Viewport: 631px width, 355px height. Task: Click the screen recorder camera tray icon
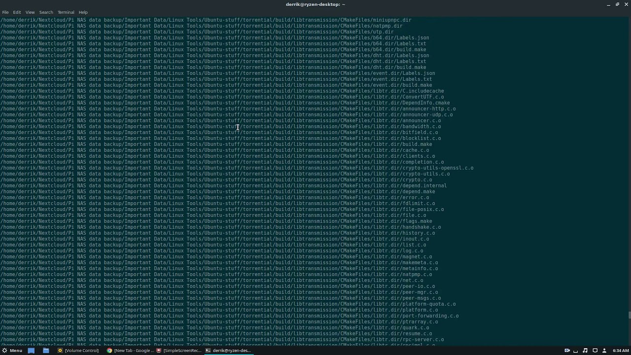(x=567, y=351)
